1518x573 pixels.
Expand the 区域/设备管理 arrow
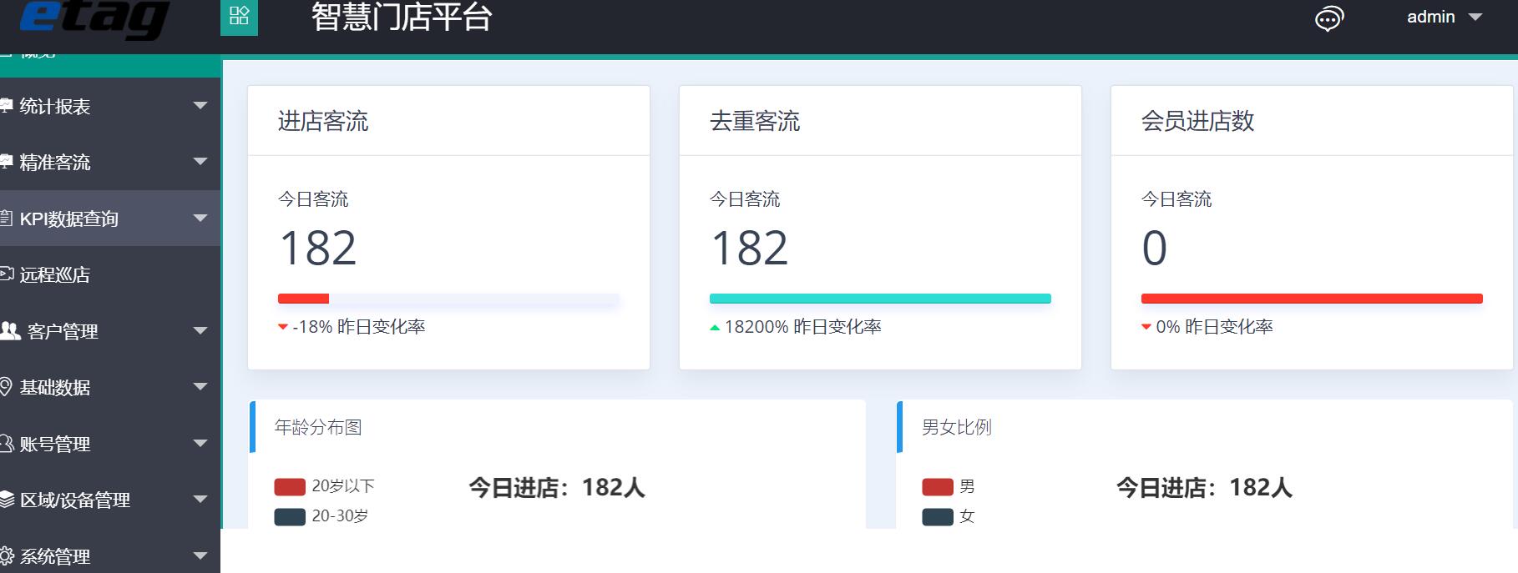pyautogui.click(x=200, y=500)
